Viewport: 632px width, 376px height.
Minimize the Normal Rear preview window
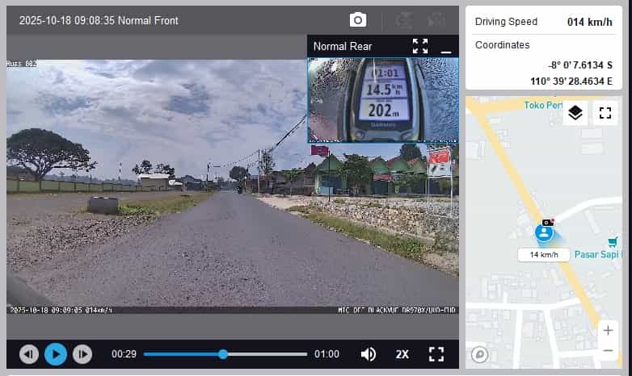click(445, 48)
